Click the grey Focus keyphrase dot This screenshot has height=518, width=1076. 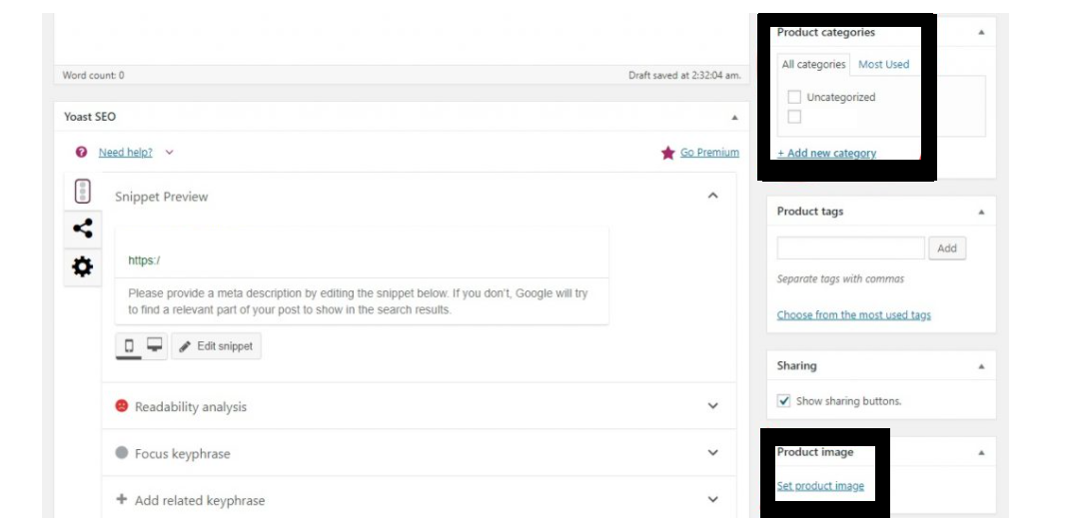point(122,453)
